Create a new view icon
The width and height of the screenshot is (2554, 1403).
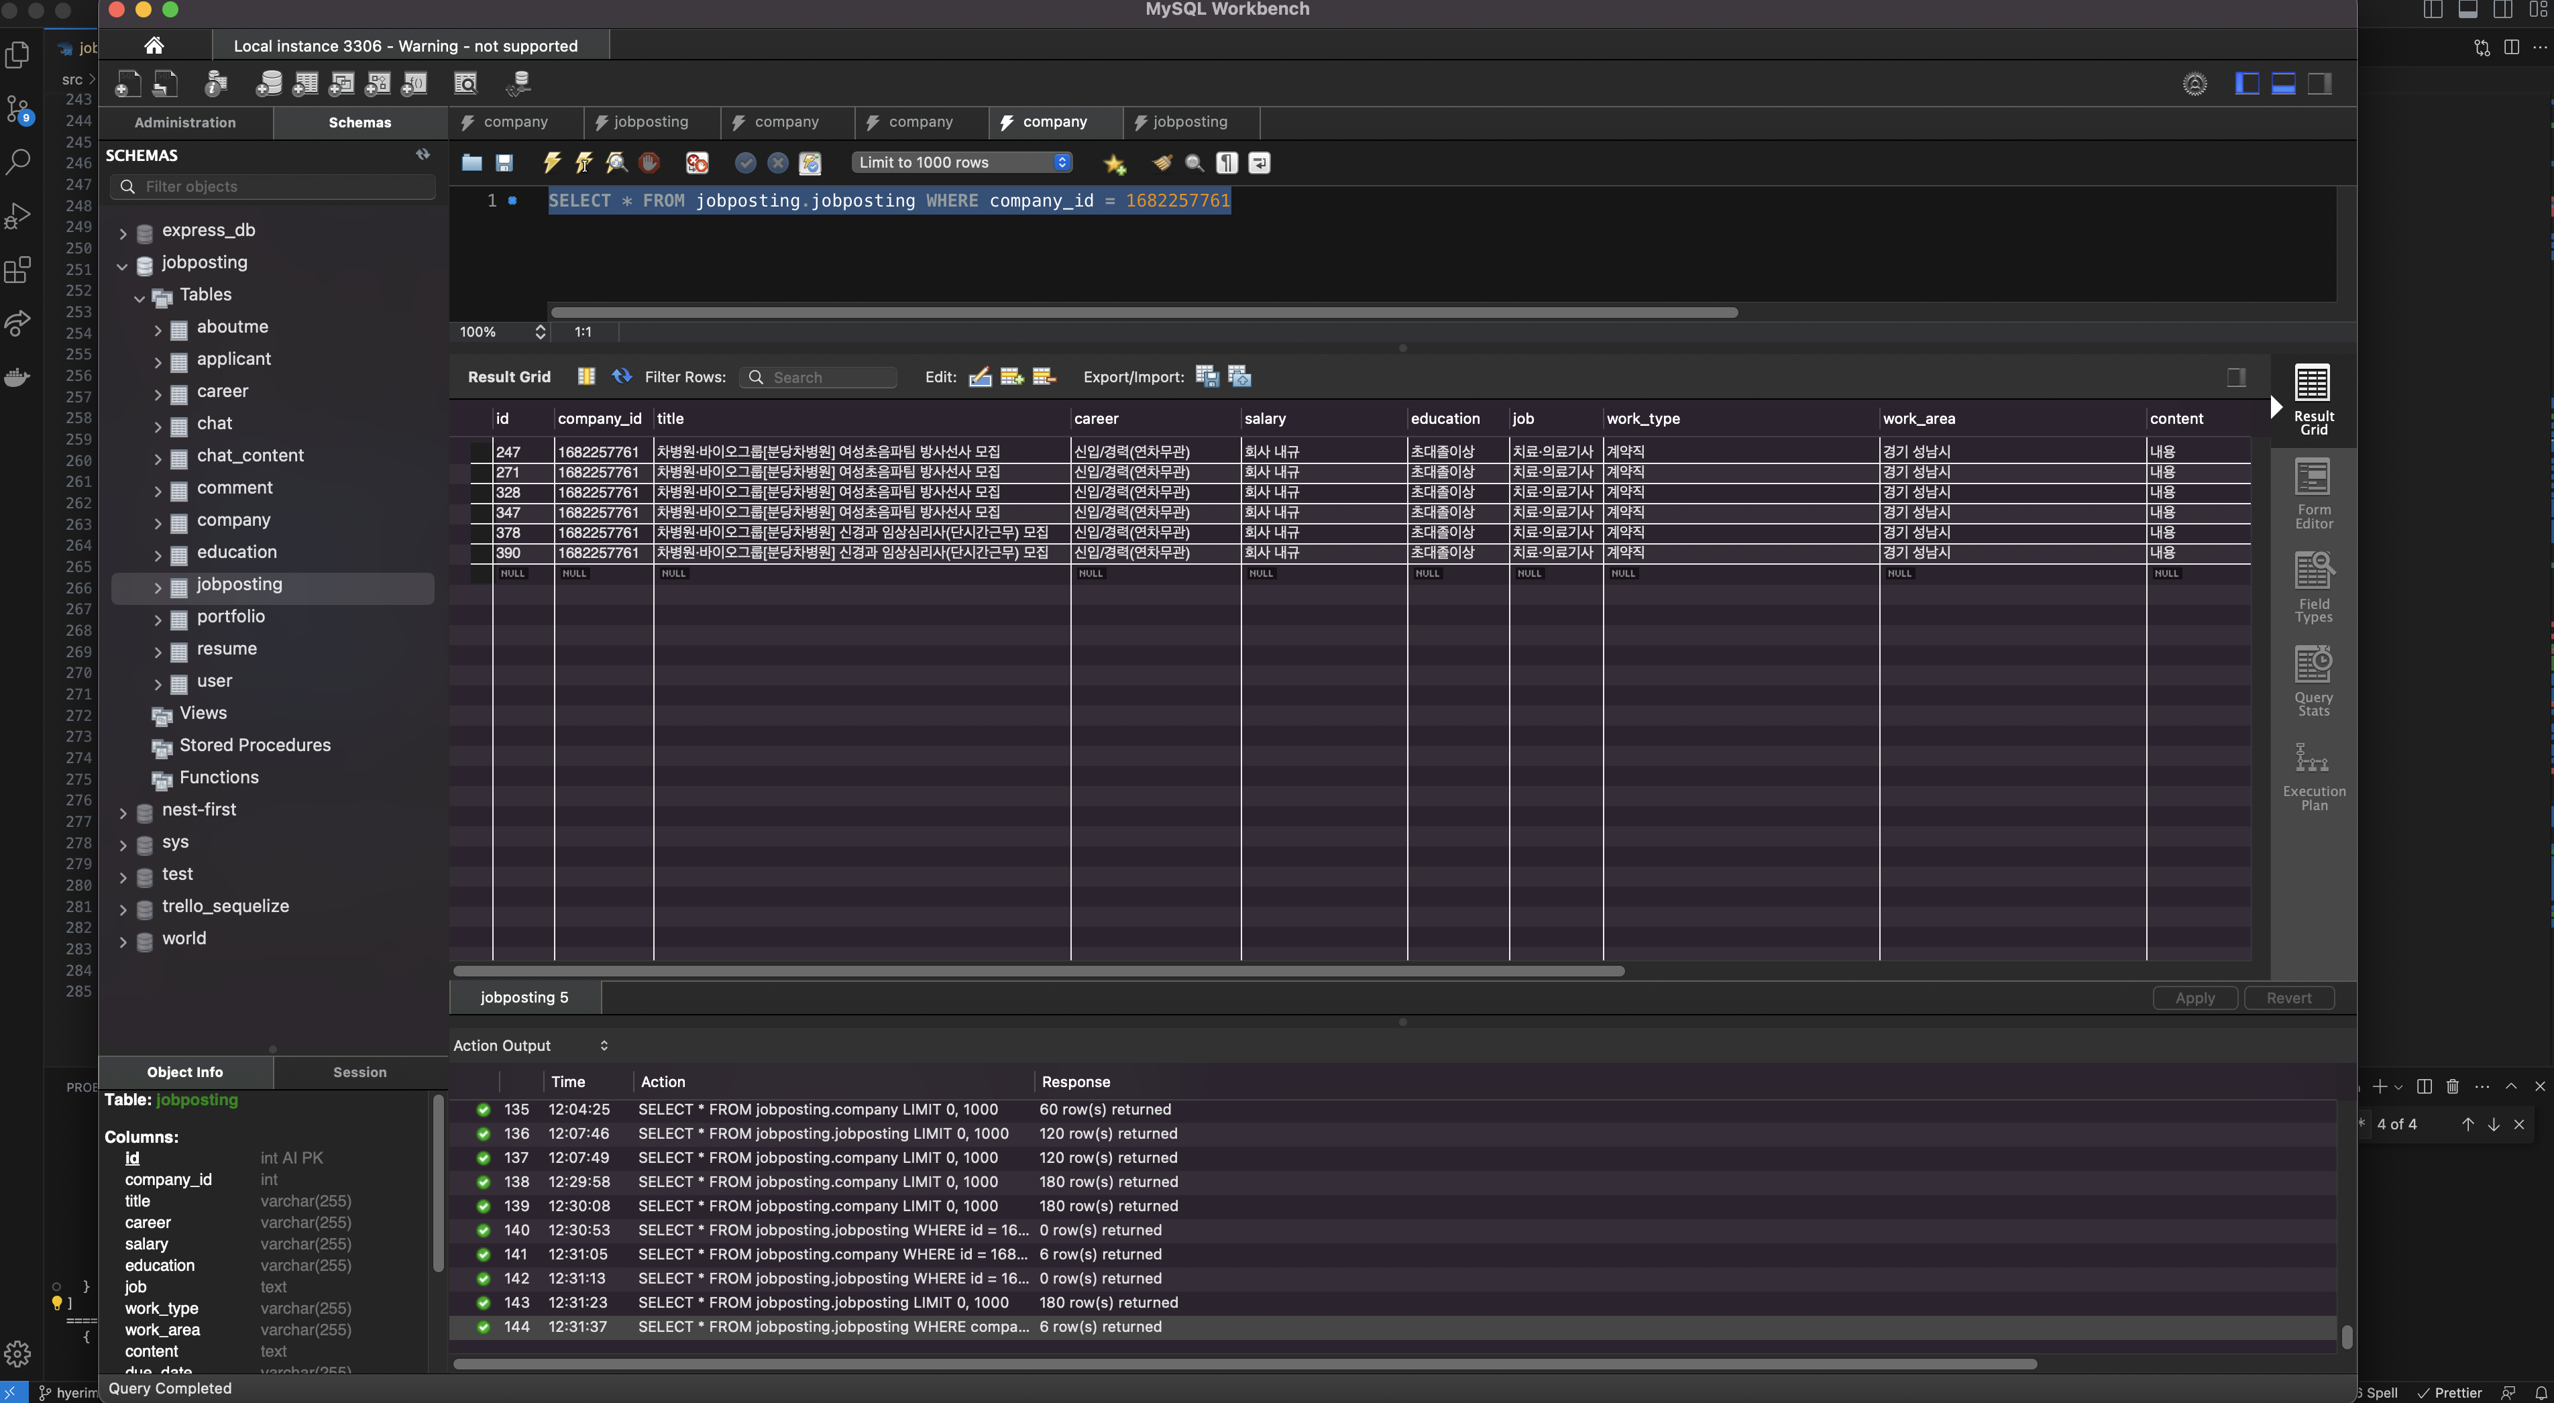(341, 85)
